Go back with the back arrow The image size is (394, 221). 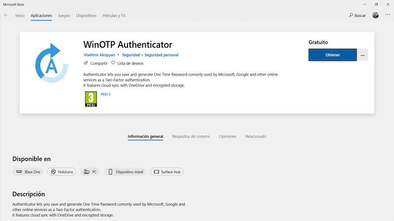pos(6,16)
